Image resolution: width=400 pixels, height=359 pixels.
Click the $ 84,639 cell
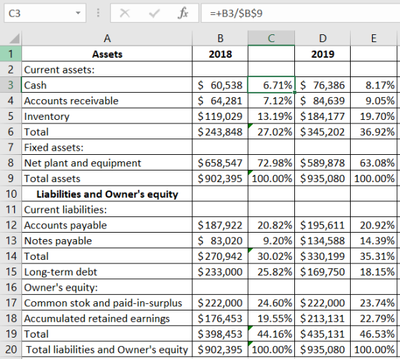323,101
